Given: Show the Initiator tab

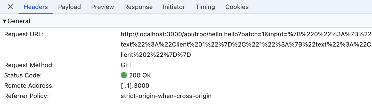Looking at the screenshot, I should [x=174, y=7].
